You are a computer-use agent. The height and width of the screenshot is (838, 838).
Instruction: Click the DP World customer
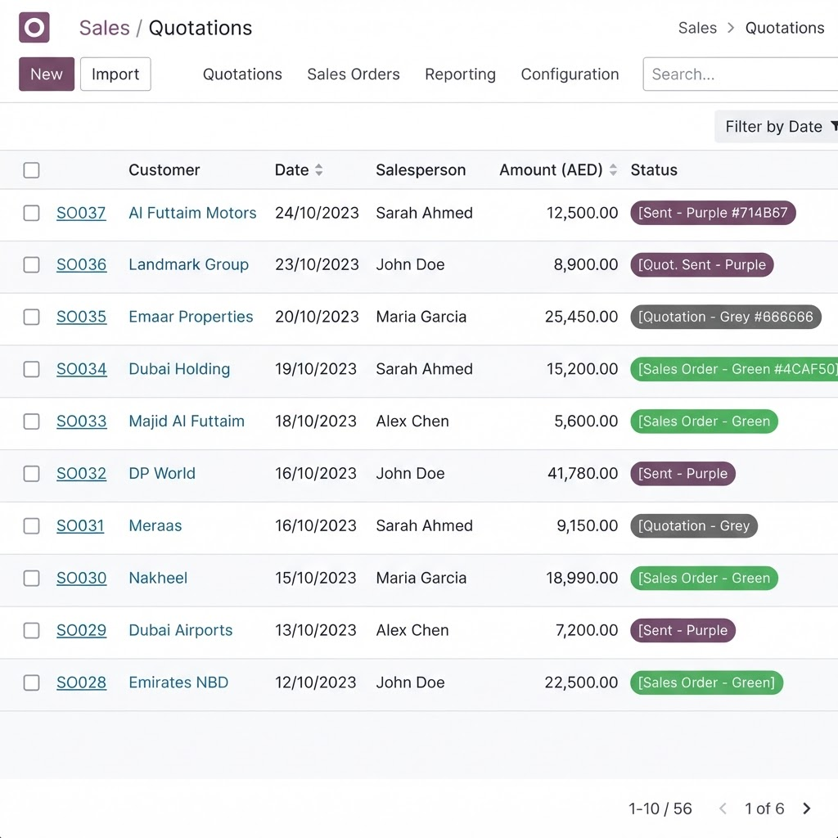point(162,474)
